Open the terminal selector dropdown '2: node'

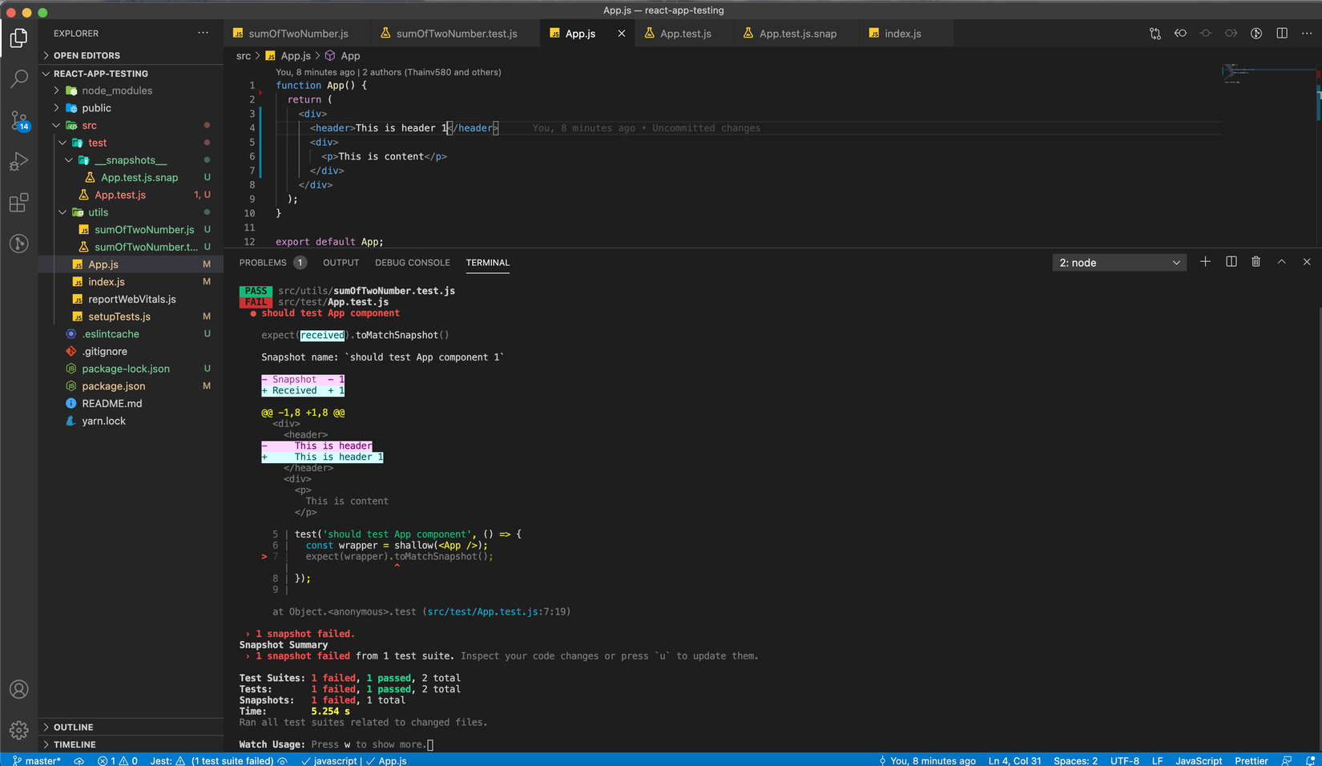(x=1118, y=263)
